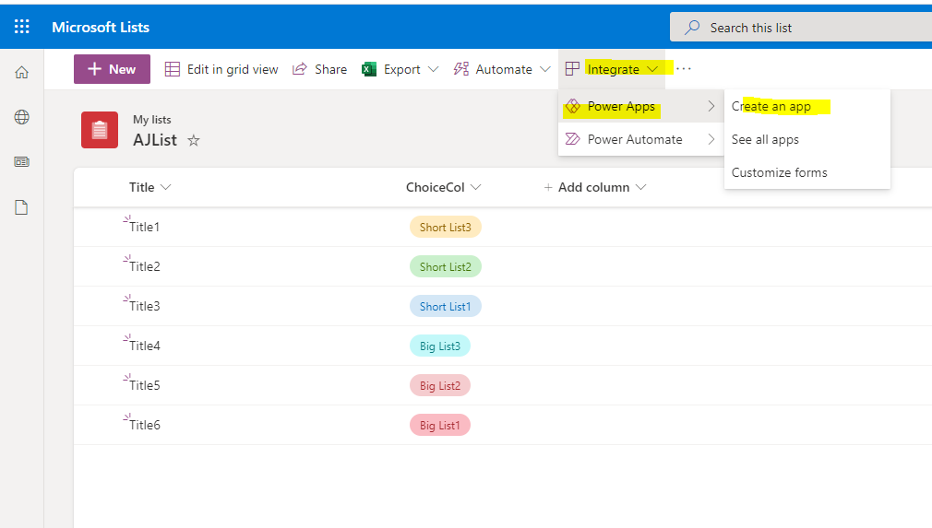Click Add column header

click(x=593, y=187)
